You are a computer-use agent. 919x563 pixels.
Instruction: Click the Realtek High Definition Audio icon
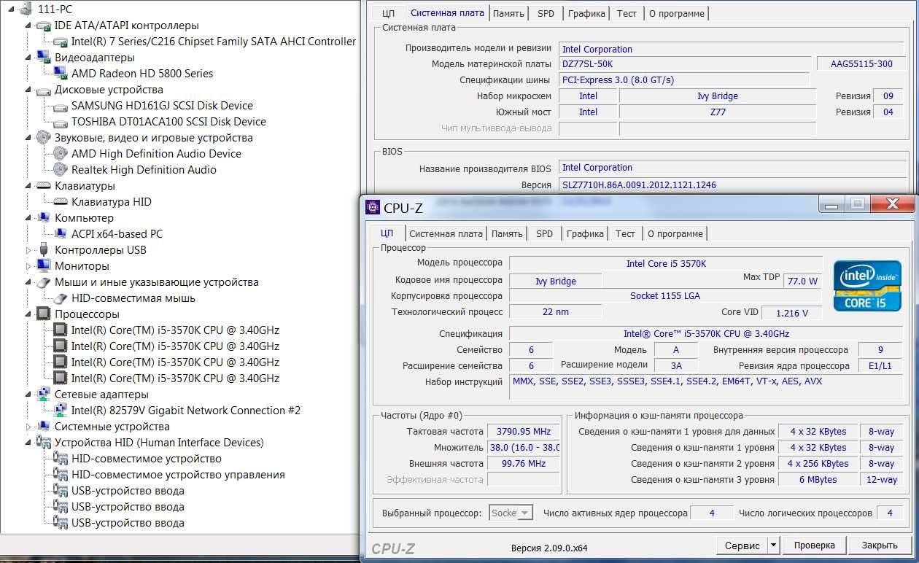coord(61,169)
